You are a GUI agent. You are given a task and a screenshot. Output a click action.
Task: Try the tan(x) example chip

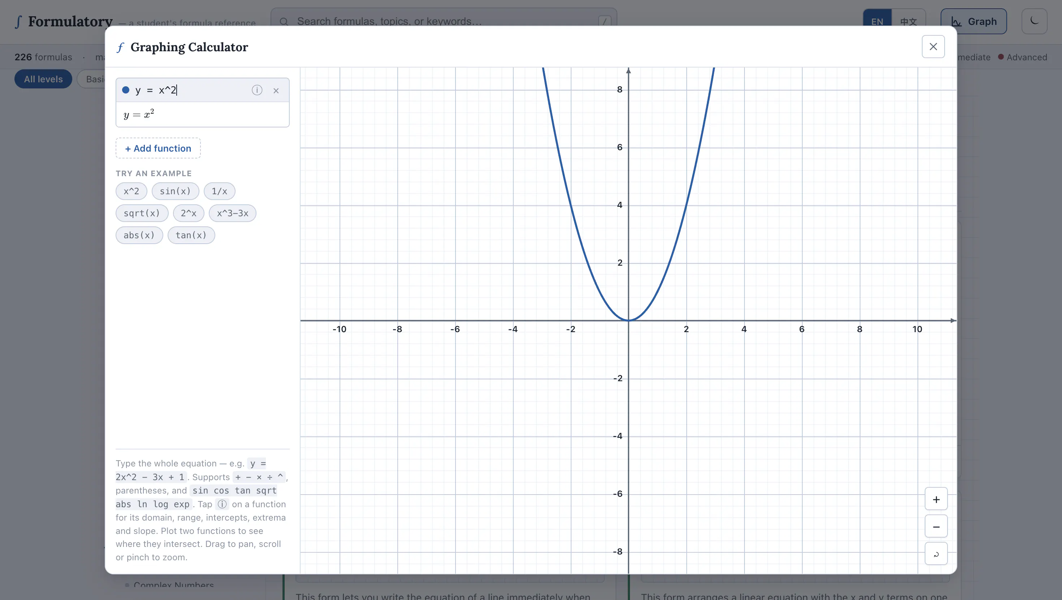coord(191,235)
